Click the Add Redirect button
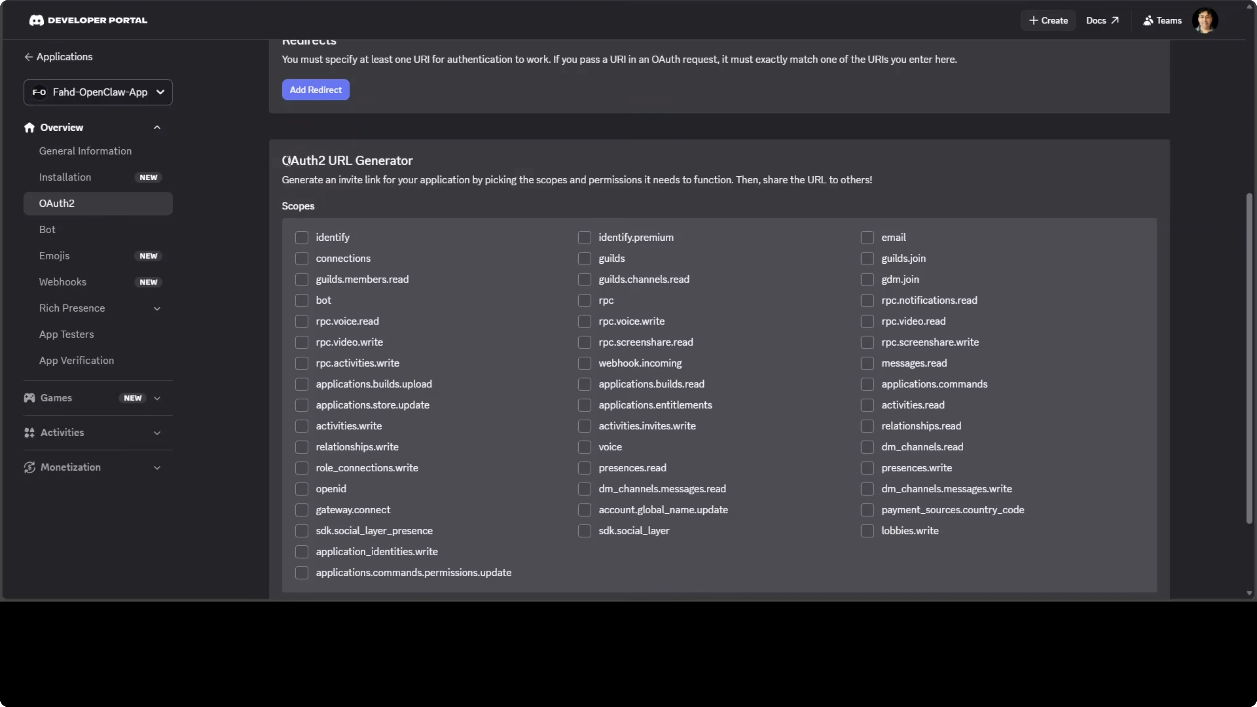The height and width of the screenshot is (707, 1257). click(315, 90)
